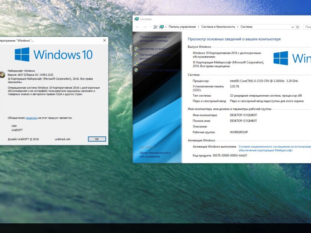Open the recent locations dropdown beside Forward arrow
Screen dimensions: 311x233
click(x=150, y=27)
